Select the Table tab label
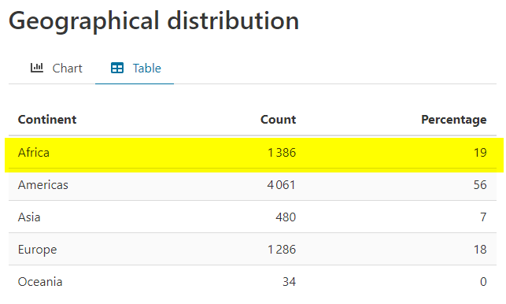This screenshot has width=506, height=304. 147,69
